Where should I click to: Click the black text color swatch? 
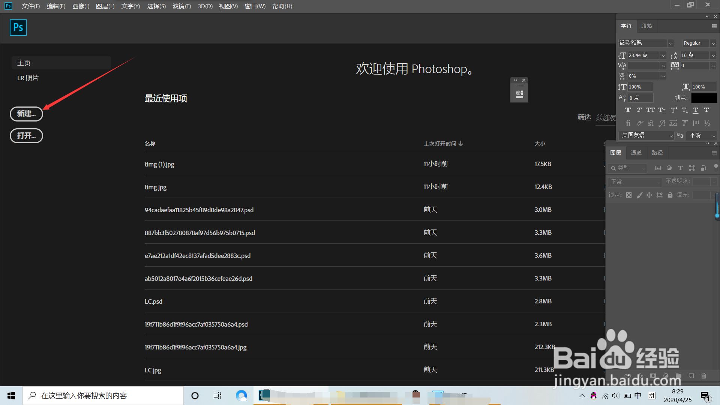[704, 98]
